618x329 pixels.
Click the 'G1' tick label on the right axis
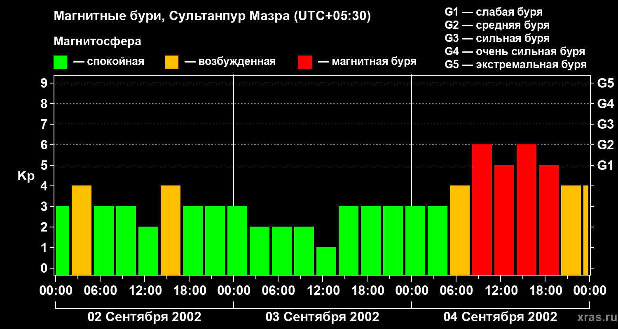(605, 165)
